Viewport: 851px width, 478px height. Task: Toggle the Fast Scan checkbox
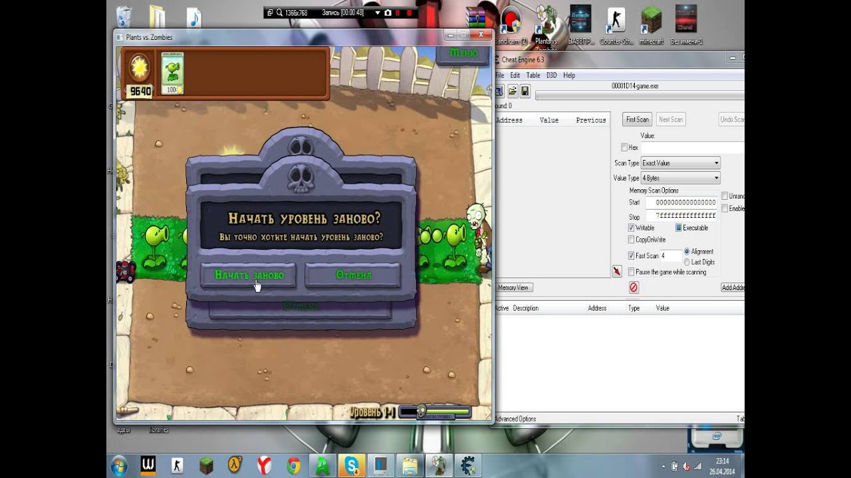pyautogui.click(x=631, y=256)
